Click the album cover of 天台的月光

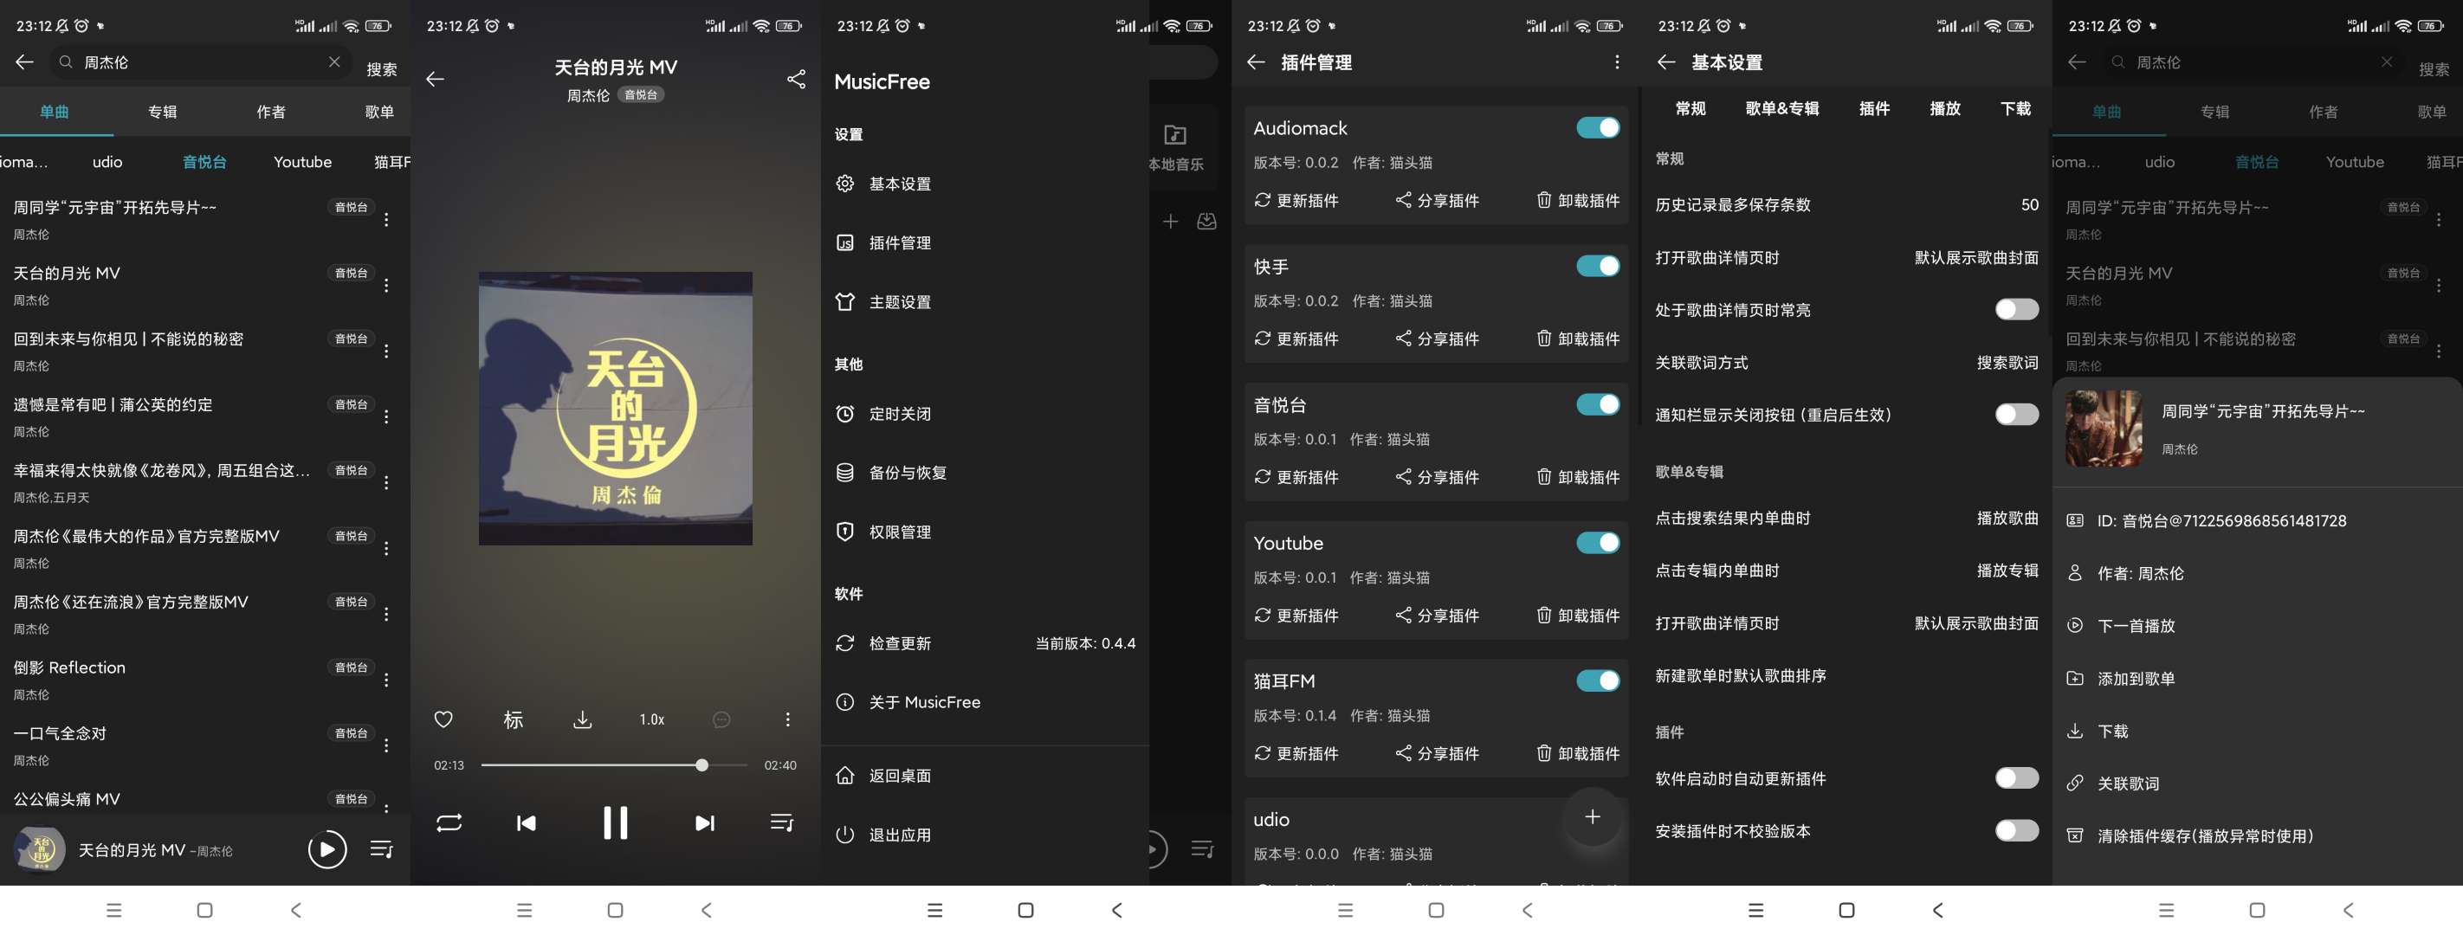coord(616,409)
